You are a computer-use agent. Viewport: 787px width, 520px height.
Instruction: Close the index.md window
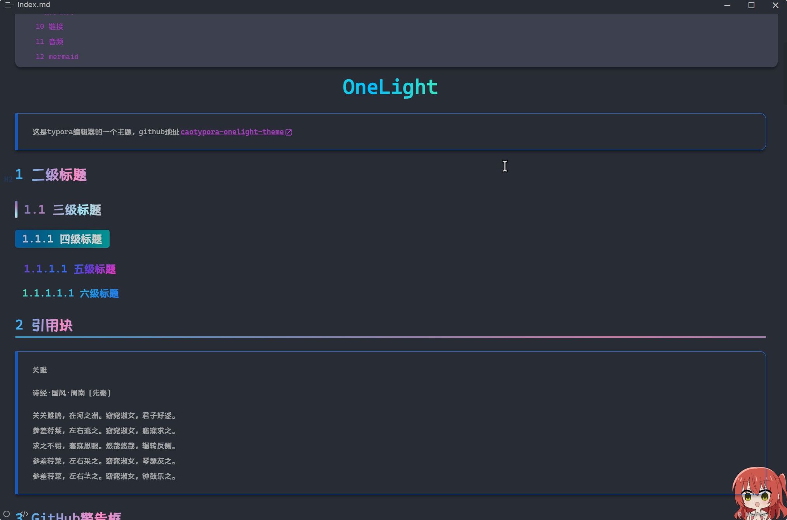pos(775,5)
